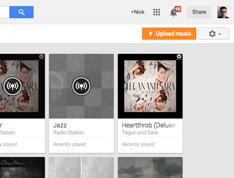Start the Jazz radio station icon
234x178 pixels.
[x=81, y=86]
